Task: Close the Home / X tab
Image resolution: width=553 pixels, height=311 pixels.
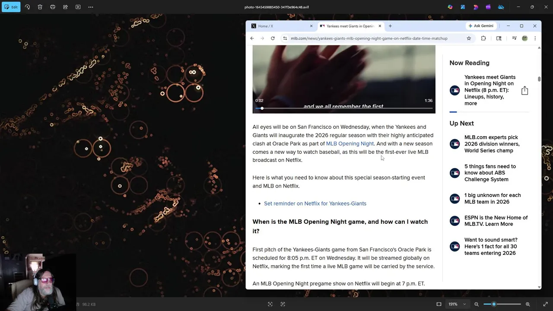Action: click(311, 26)
